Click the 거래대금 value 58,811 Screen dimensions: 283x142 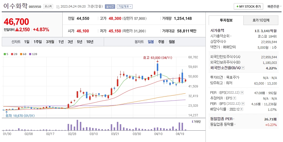(183, 31)
